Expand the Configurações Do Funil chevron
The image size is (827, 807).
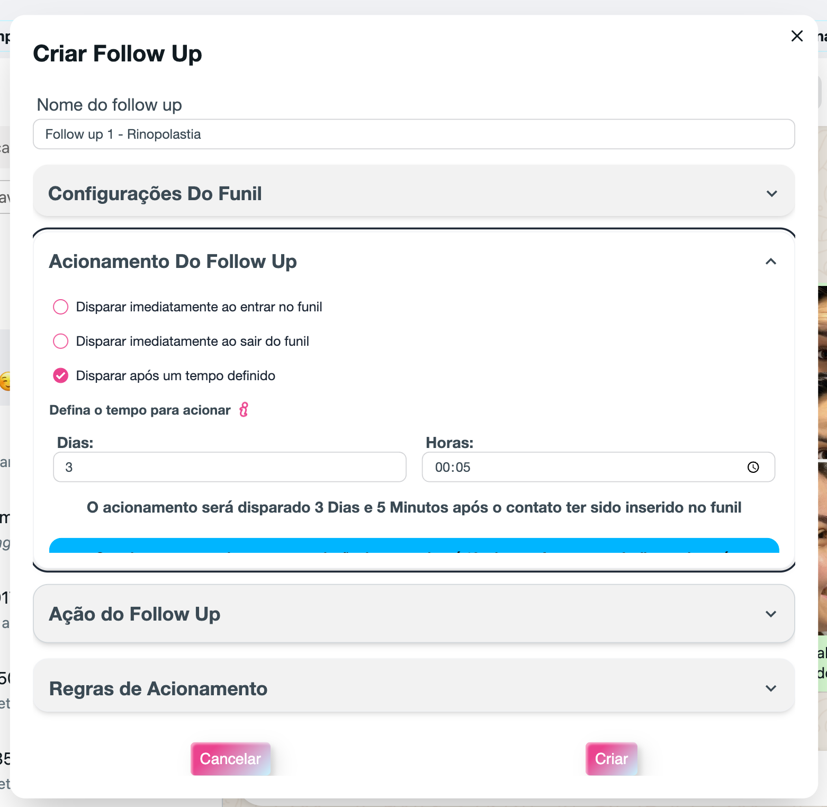771,194
